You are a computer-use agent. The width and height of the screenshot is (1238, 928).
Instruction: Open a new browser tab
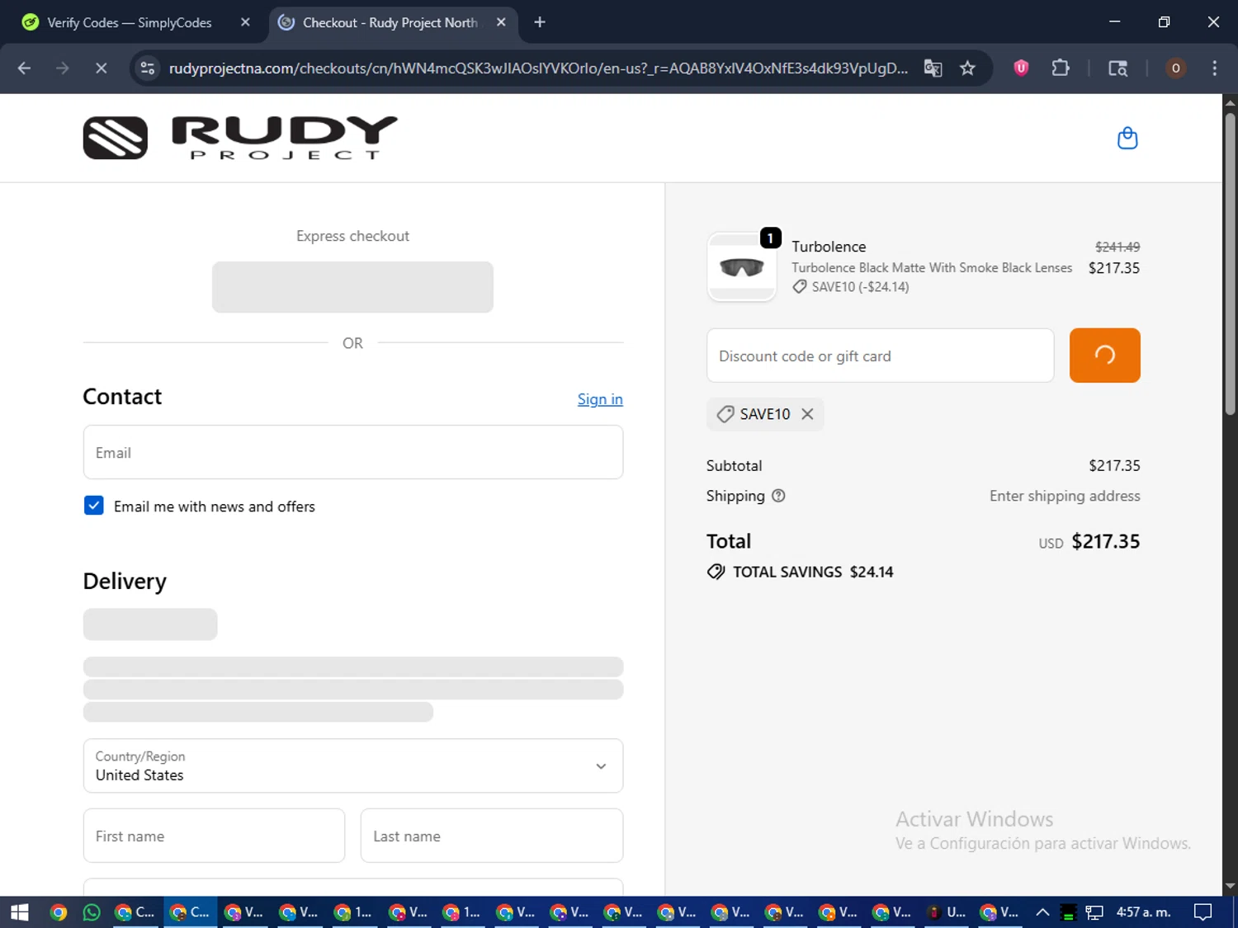[540, 22]
